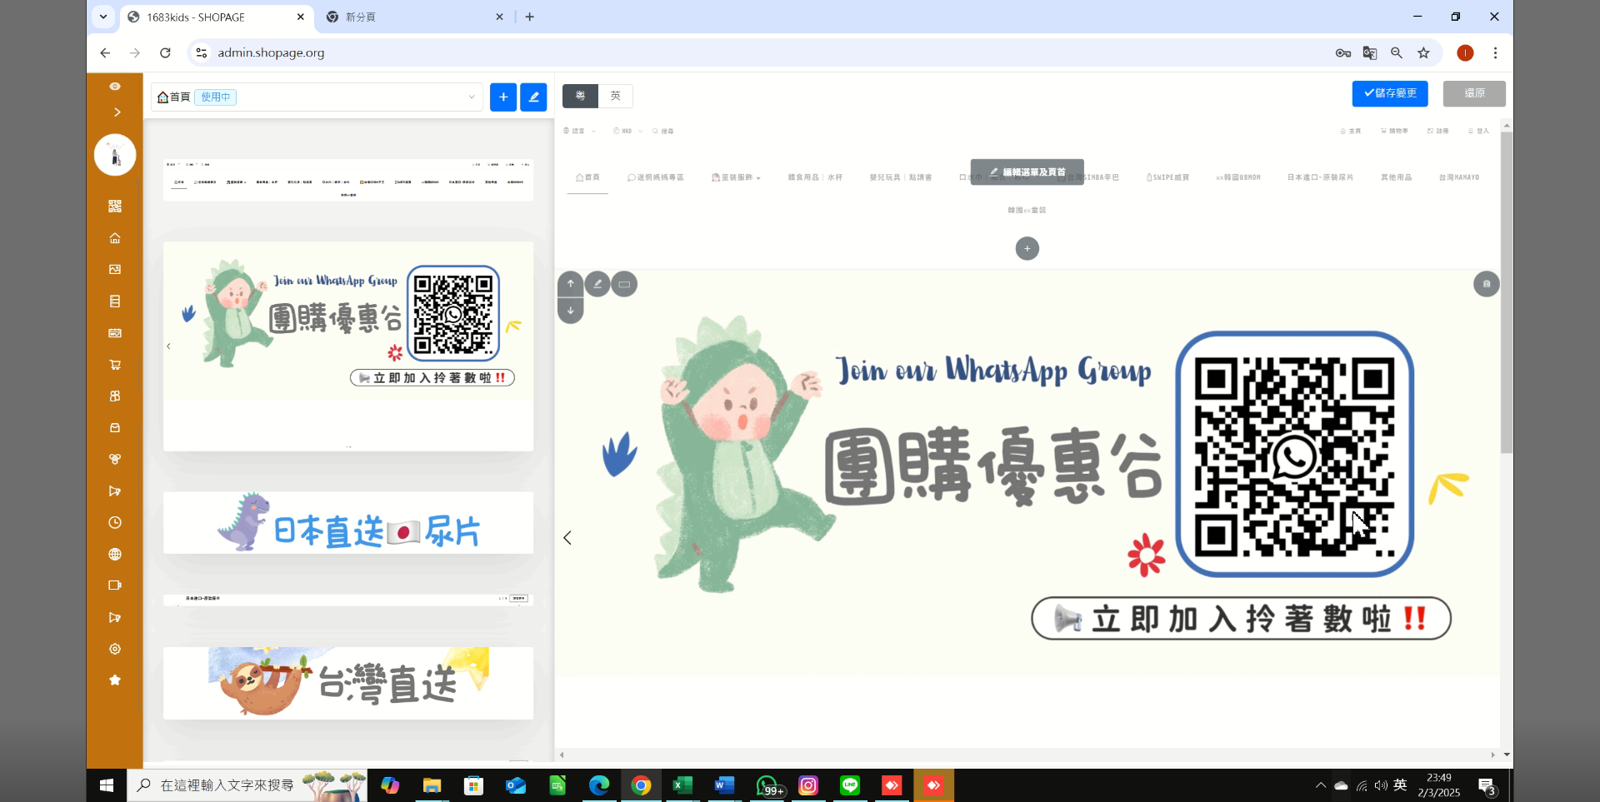This screenshot has height=802, width=1600.
Task: Click the 首頁 menu item in the preview
Action: [x=587, y=177]
